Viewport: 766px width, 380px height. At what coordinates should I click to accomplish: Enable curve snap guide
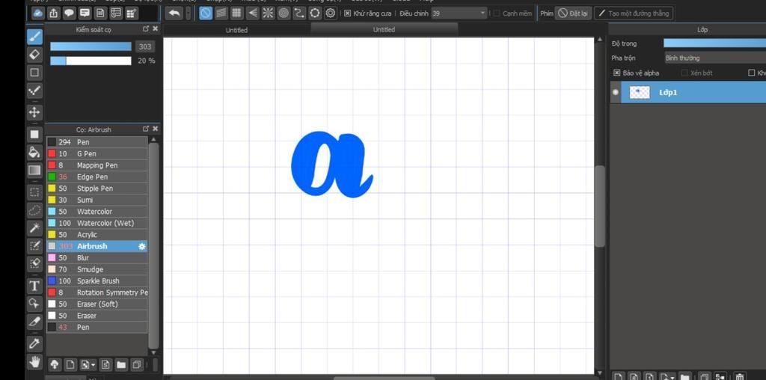tap(299, 13)
